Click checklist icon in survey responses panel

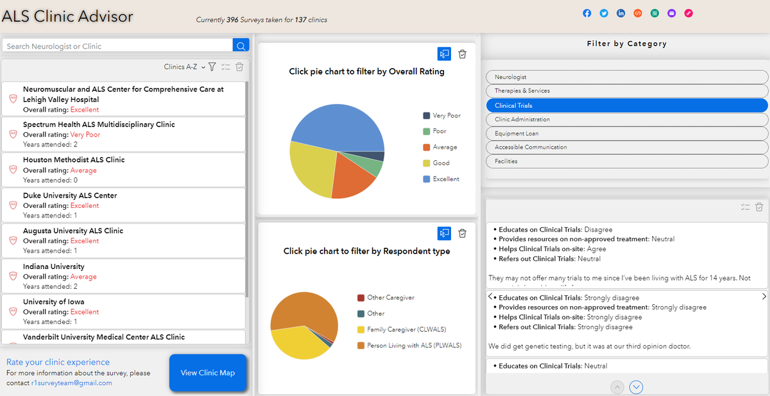[745, 207]
